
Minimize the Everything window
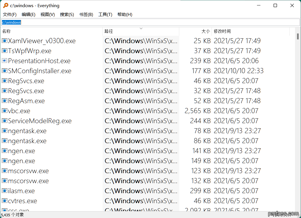pos(259,5)
